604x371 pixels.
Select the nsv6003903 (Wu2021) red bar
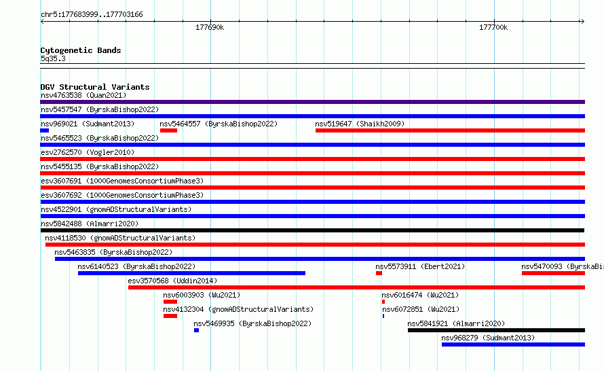pos(170,302)
